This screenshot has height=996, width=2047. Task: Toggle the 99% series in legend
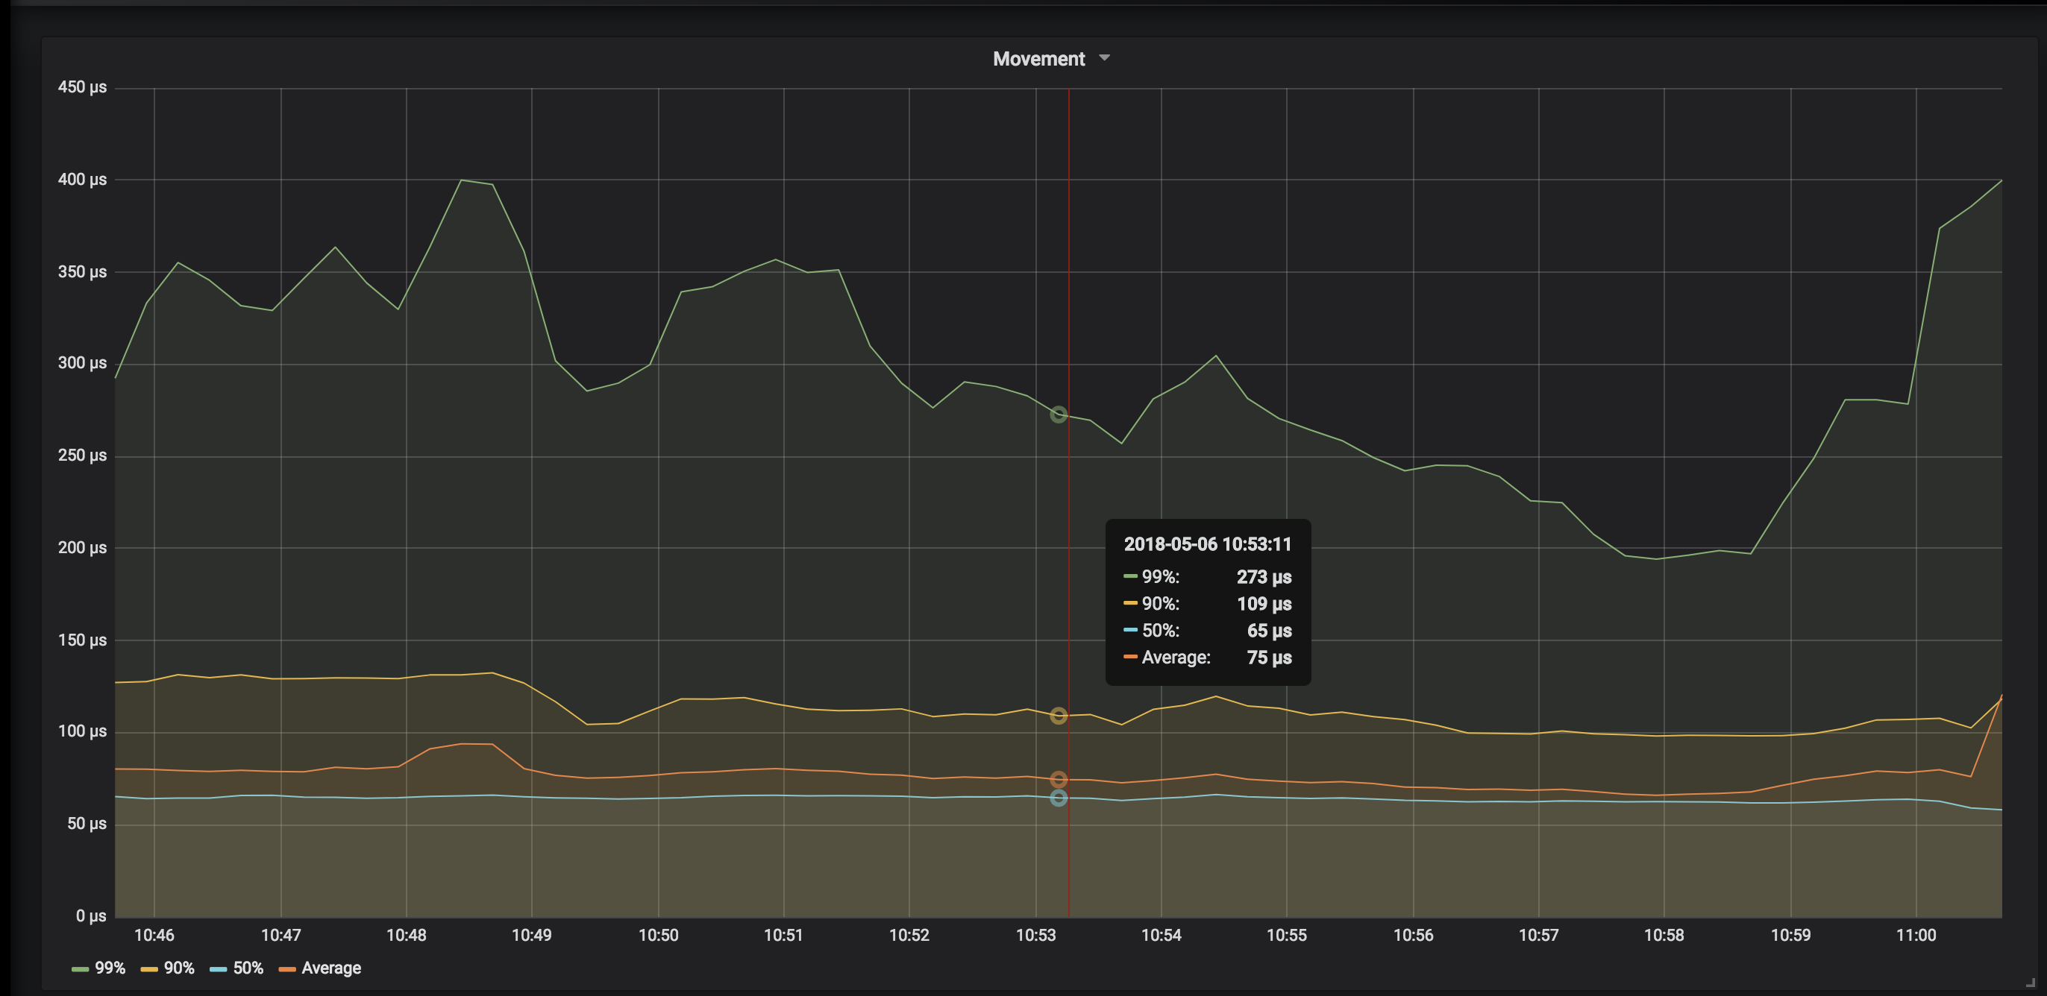coord(110,968)
